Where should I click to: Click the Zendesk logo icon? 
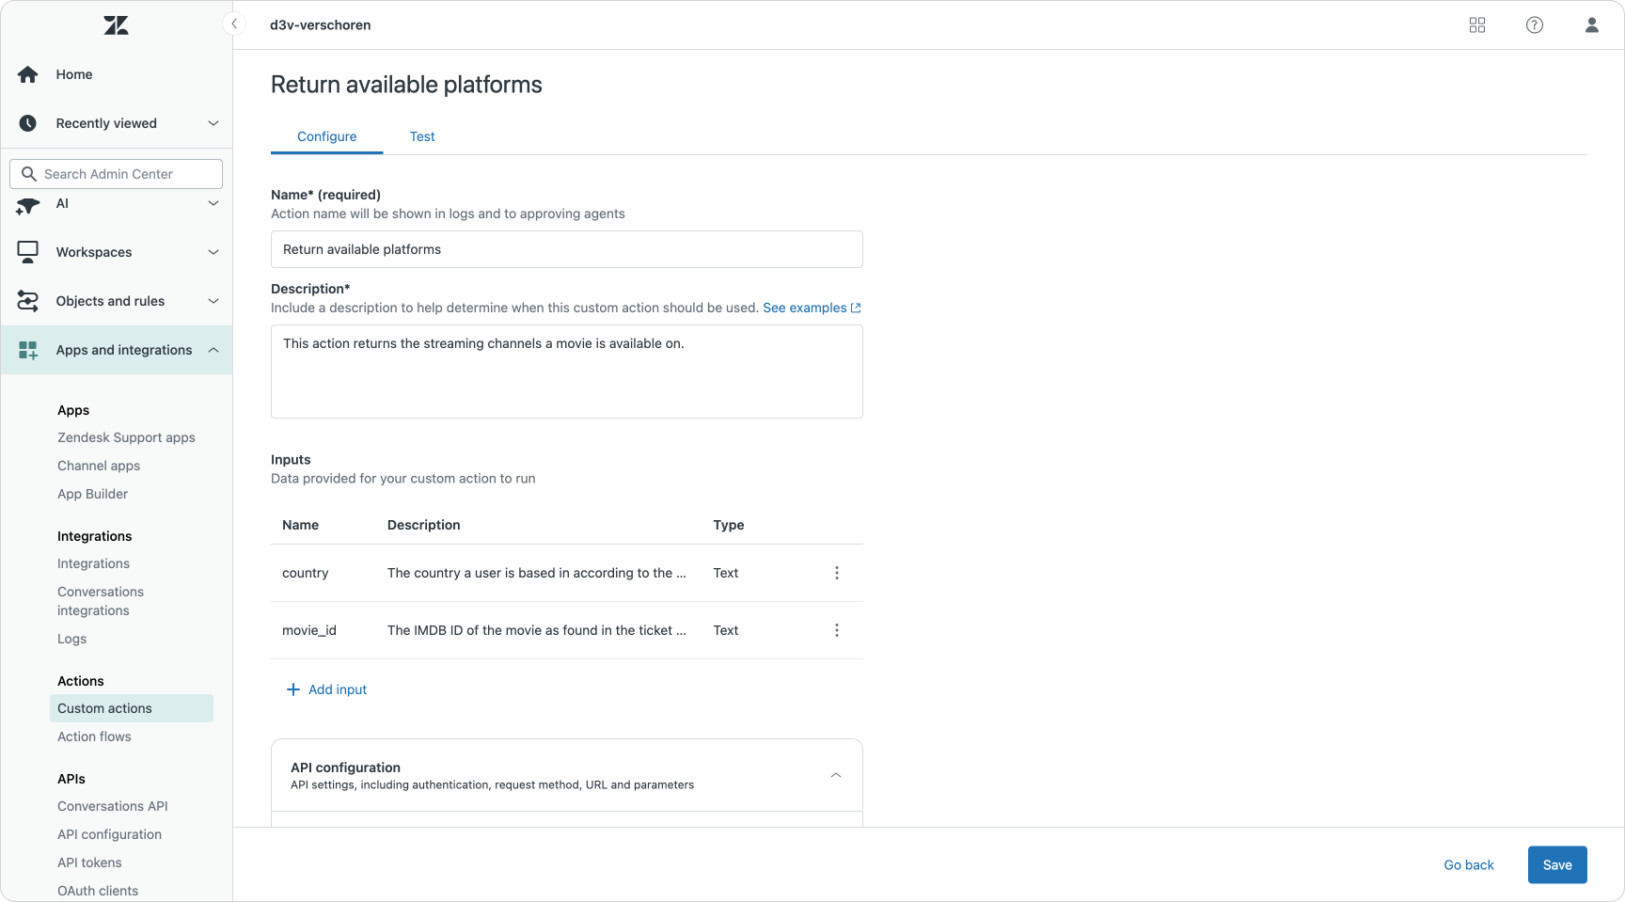(x=117, y=25)
